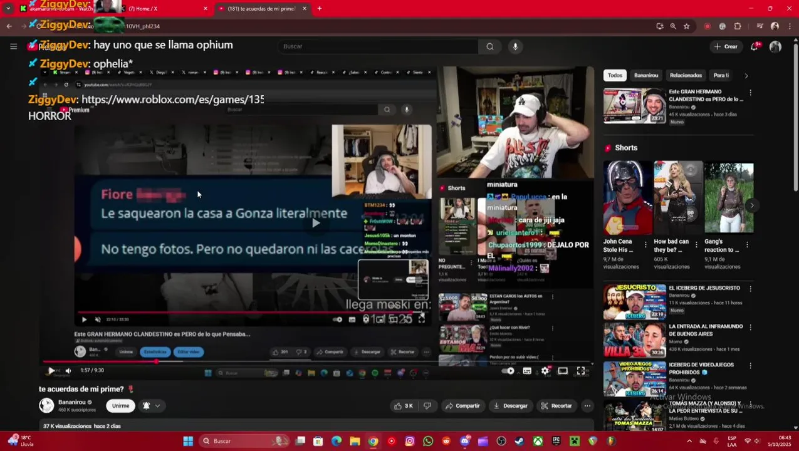Open Steam from the taskbar

(x=519, y=441)
